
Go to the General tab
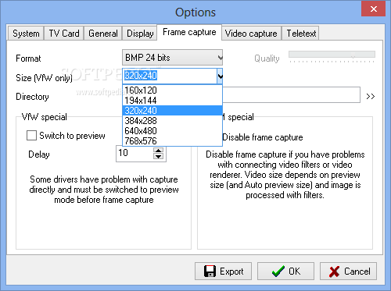(x=103, y=34)
